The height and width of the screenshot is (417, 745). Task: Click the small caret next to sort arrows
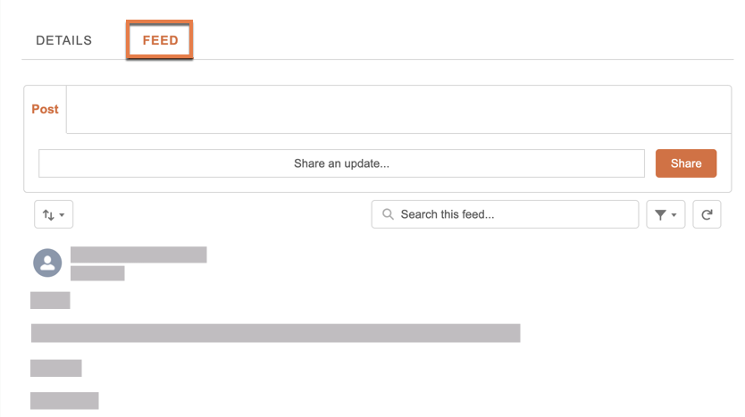pos(62,215)
